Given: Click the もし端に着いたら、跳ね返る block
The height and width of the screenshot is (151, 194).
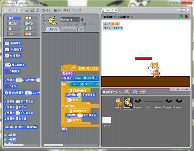Looking at the screenshot, I should (x=21, y=127).
